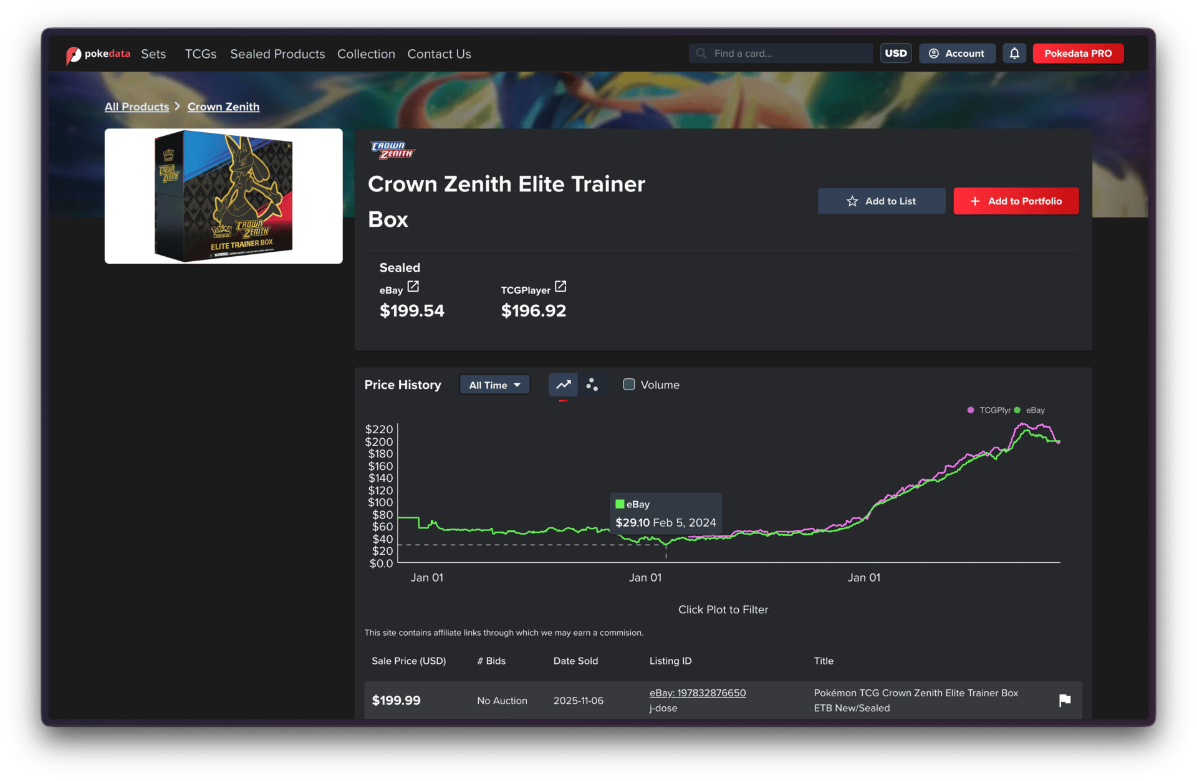The image size is (1197, 781).
Task: Switch to scatter plot view
Action: [592, 385]
